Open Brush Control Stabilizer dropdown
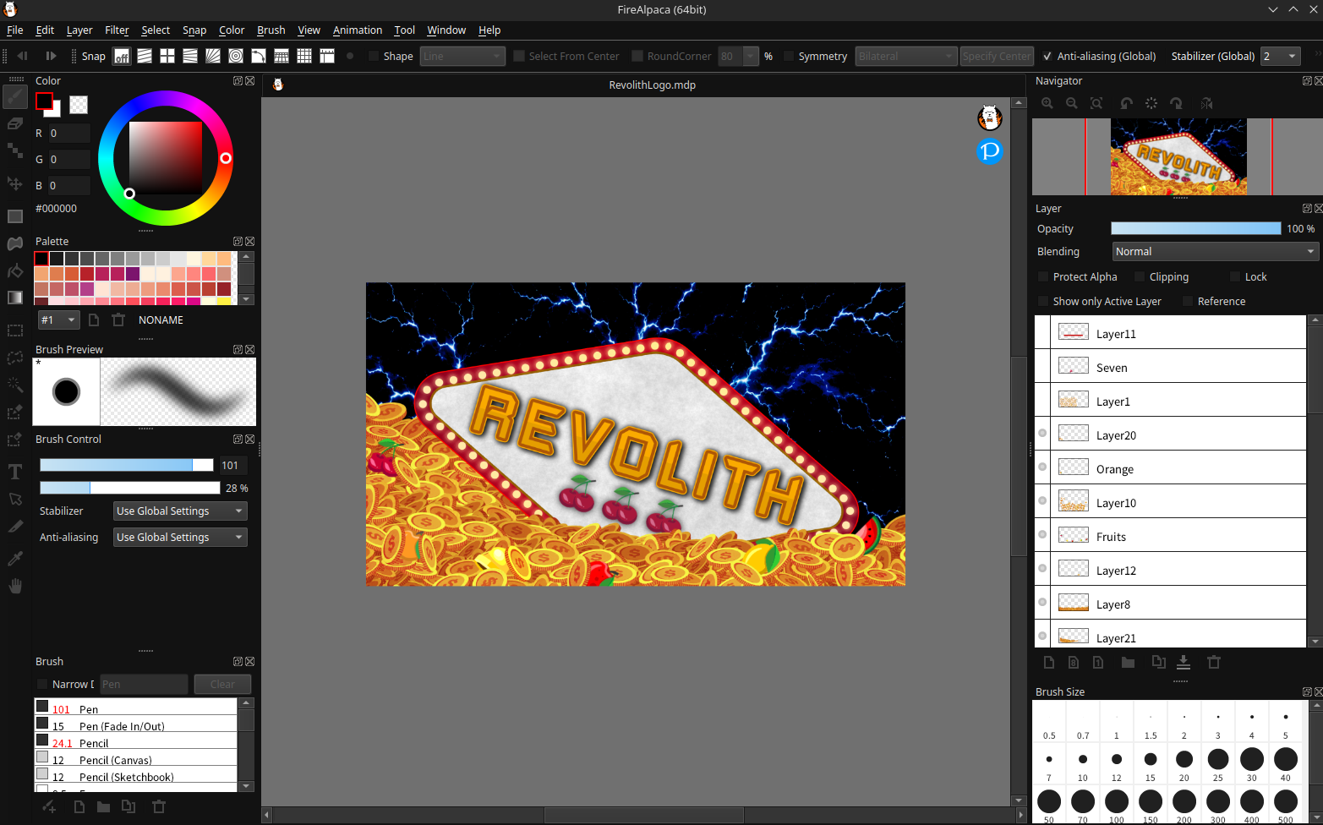 [180, 511]
